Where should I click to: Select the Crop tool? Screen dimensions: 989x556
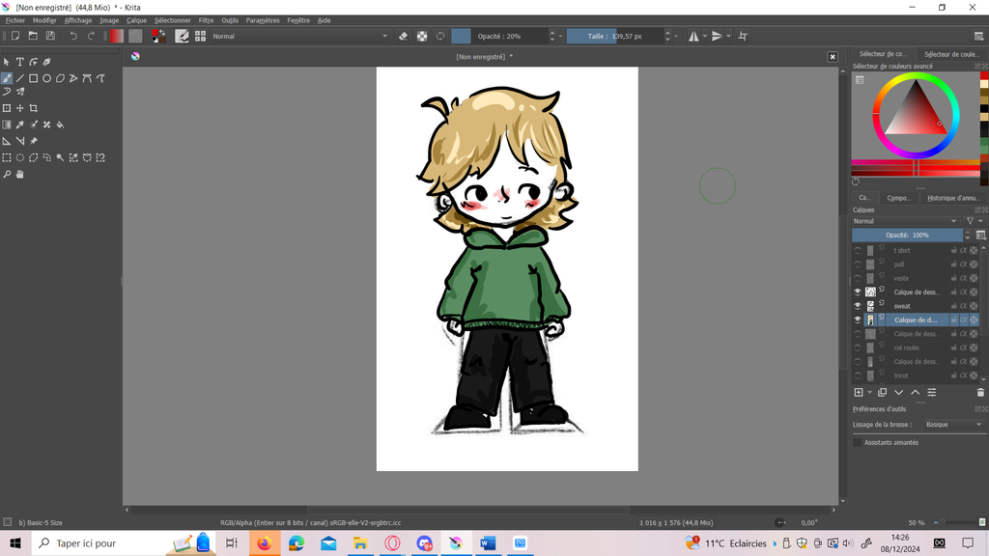[x=33, y=108]
